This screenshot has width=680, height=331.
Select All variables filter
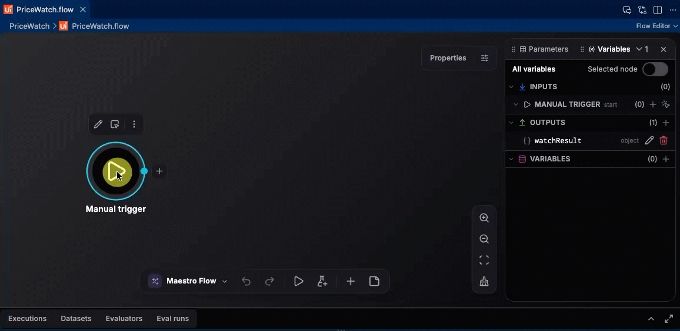pyautogui.click(x=534, y=69)
